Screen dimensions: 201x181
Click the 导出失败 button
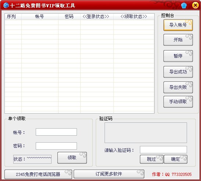pos(178,87)
